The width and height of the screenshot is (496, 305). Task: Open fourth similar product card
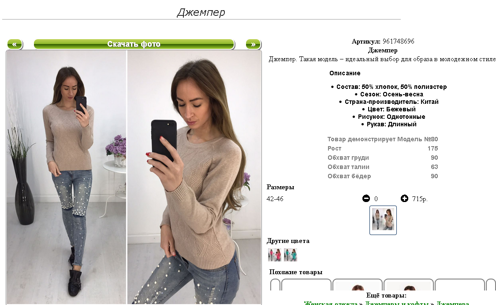tap(460, 284)
